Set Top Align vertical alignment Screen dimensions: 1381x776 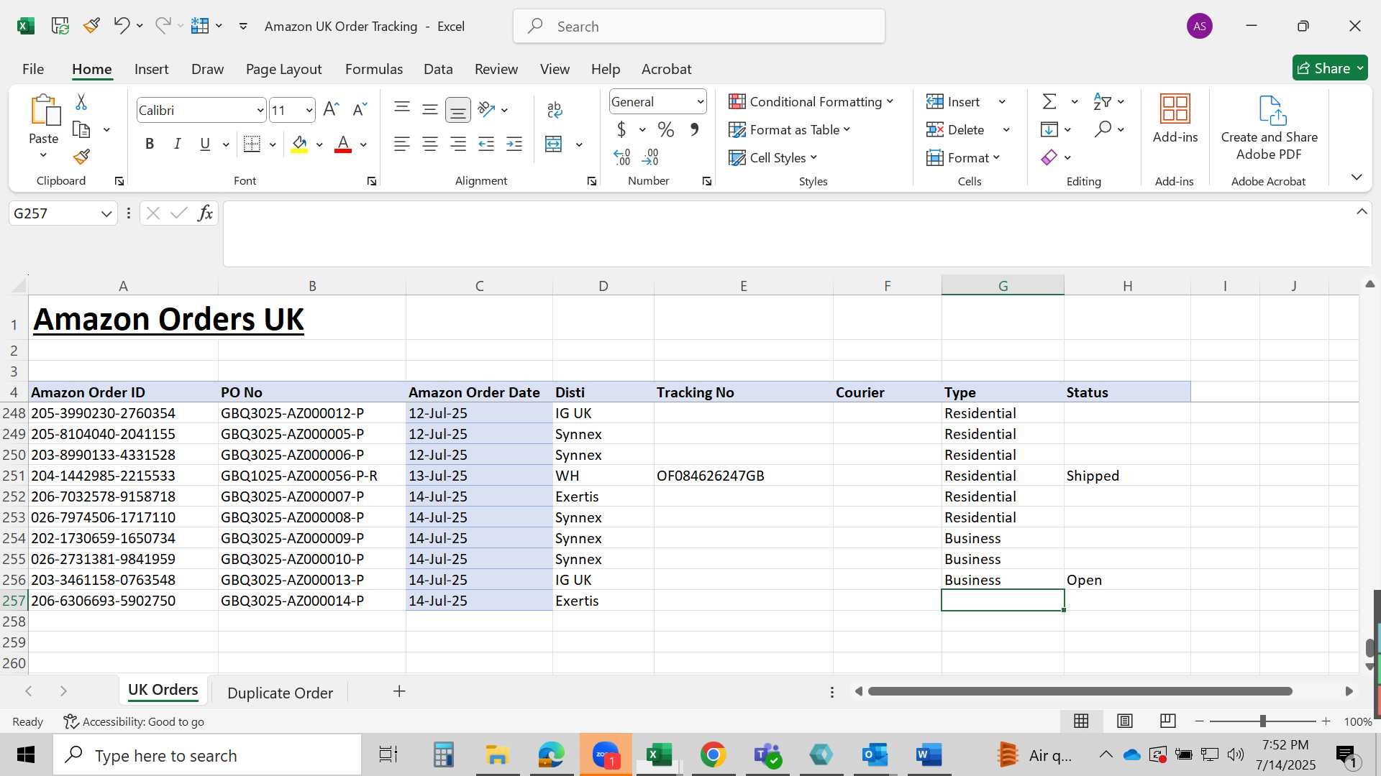[x=402, y=109]
